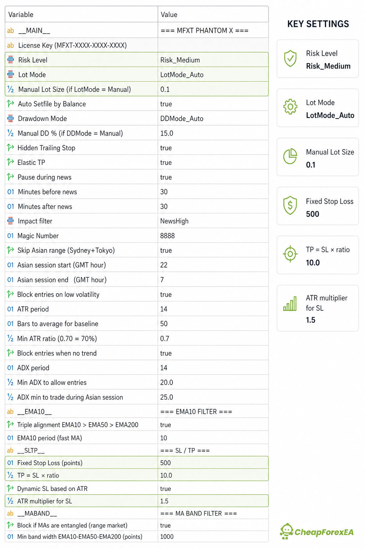The height and width of the screenshot is (548, 365).
Task: Click the CheapForexEA brand text link
Action: coord(324,532)
